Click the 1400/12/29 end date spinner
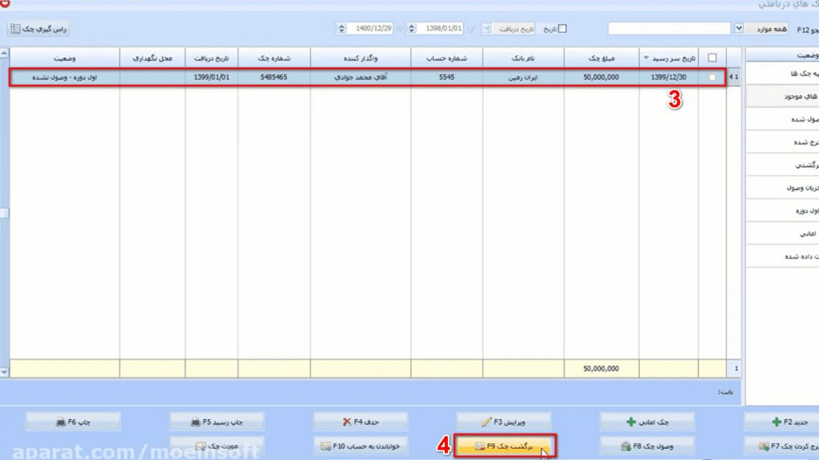The width and height of the screenshot is (819, 460). [x=342, y=29]
